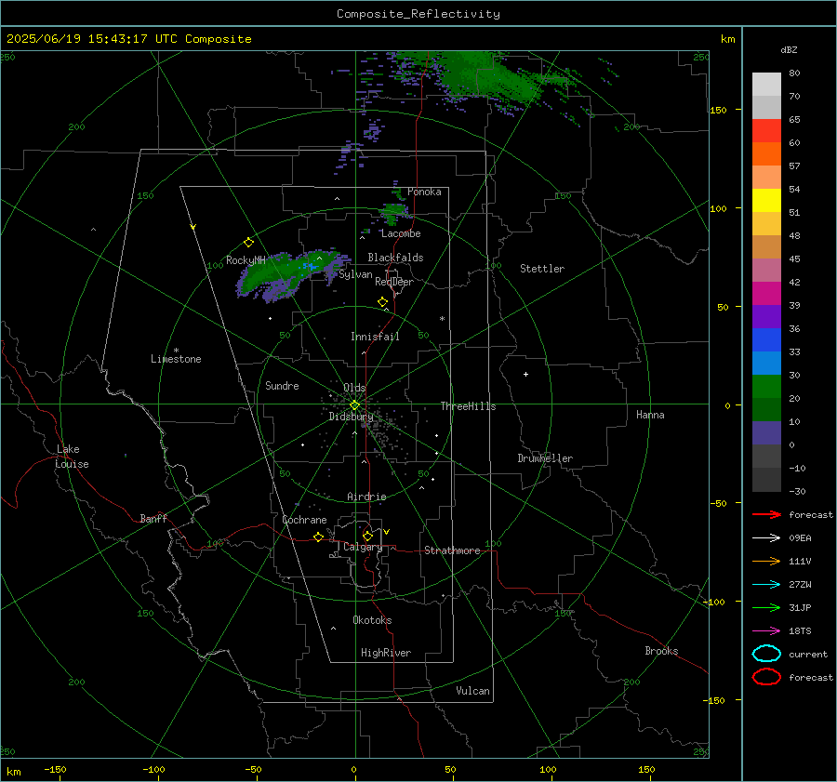Click the radar center diamond at Olds
The width and height of the screenshot is (837, 782).
tap(355, 405)
